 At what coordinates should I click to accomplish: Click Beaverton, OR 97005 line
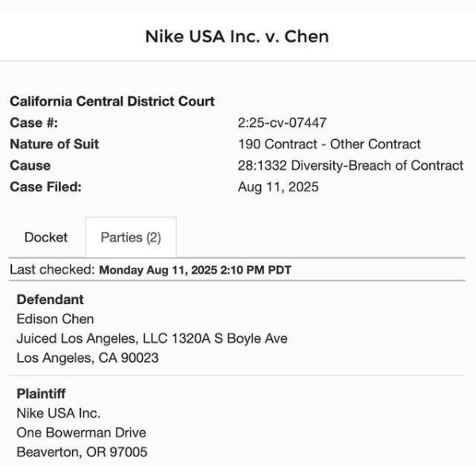81,452
